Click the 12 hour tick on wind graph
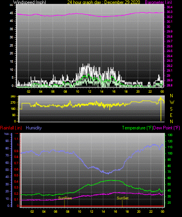This screenshot has height=217, width=182. (89, 91)
